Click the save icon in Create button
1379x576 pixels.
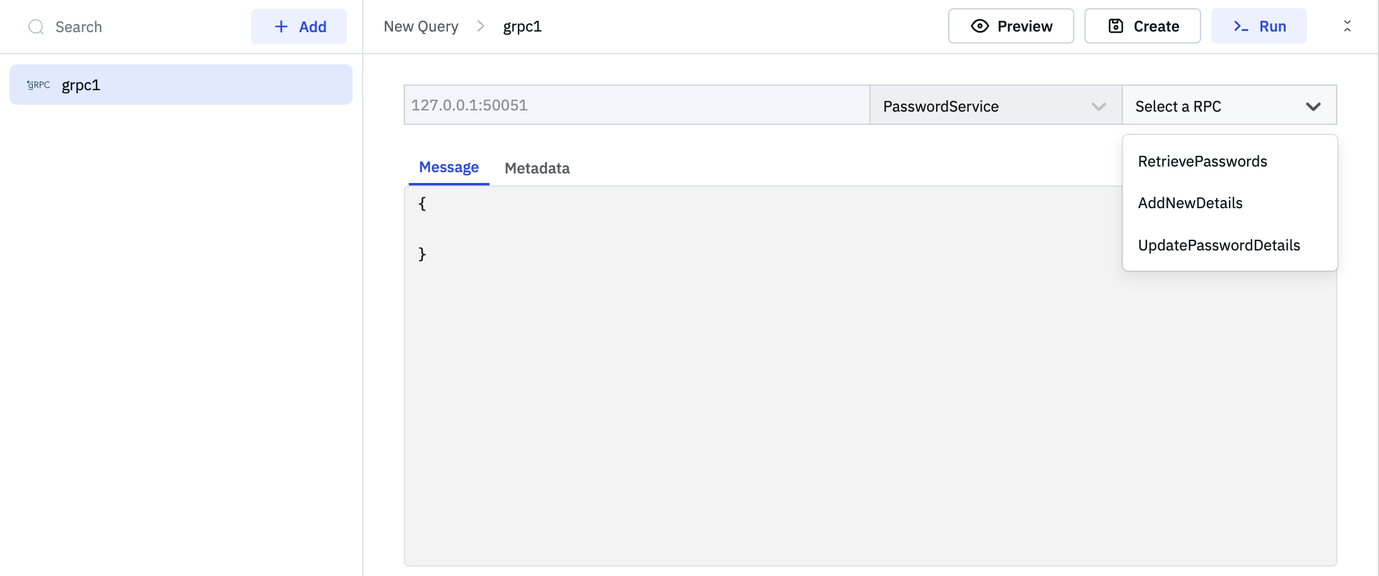(1115, 26)
